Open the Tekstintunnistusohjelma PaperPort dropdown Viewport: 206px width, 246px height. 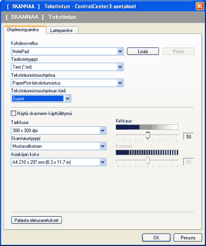[x=67, y=83]
